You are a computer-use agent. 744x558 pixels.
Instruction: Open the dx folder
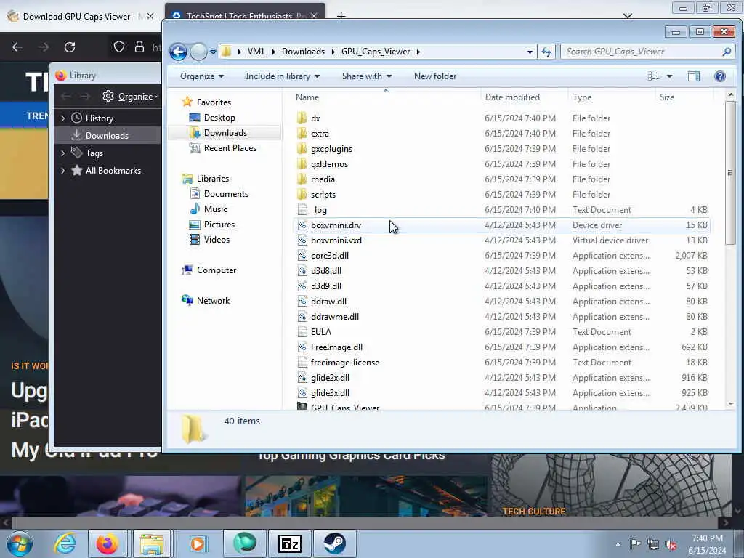click(x=315, y=118)
